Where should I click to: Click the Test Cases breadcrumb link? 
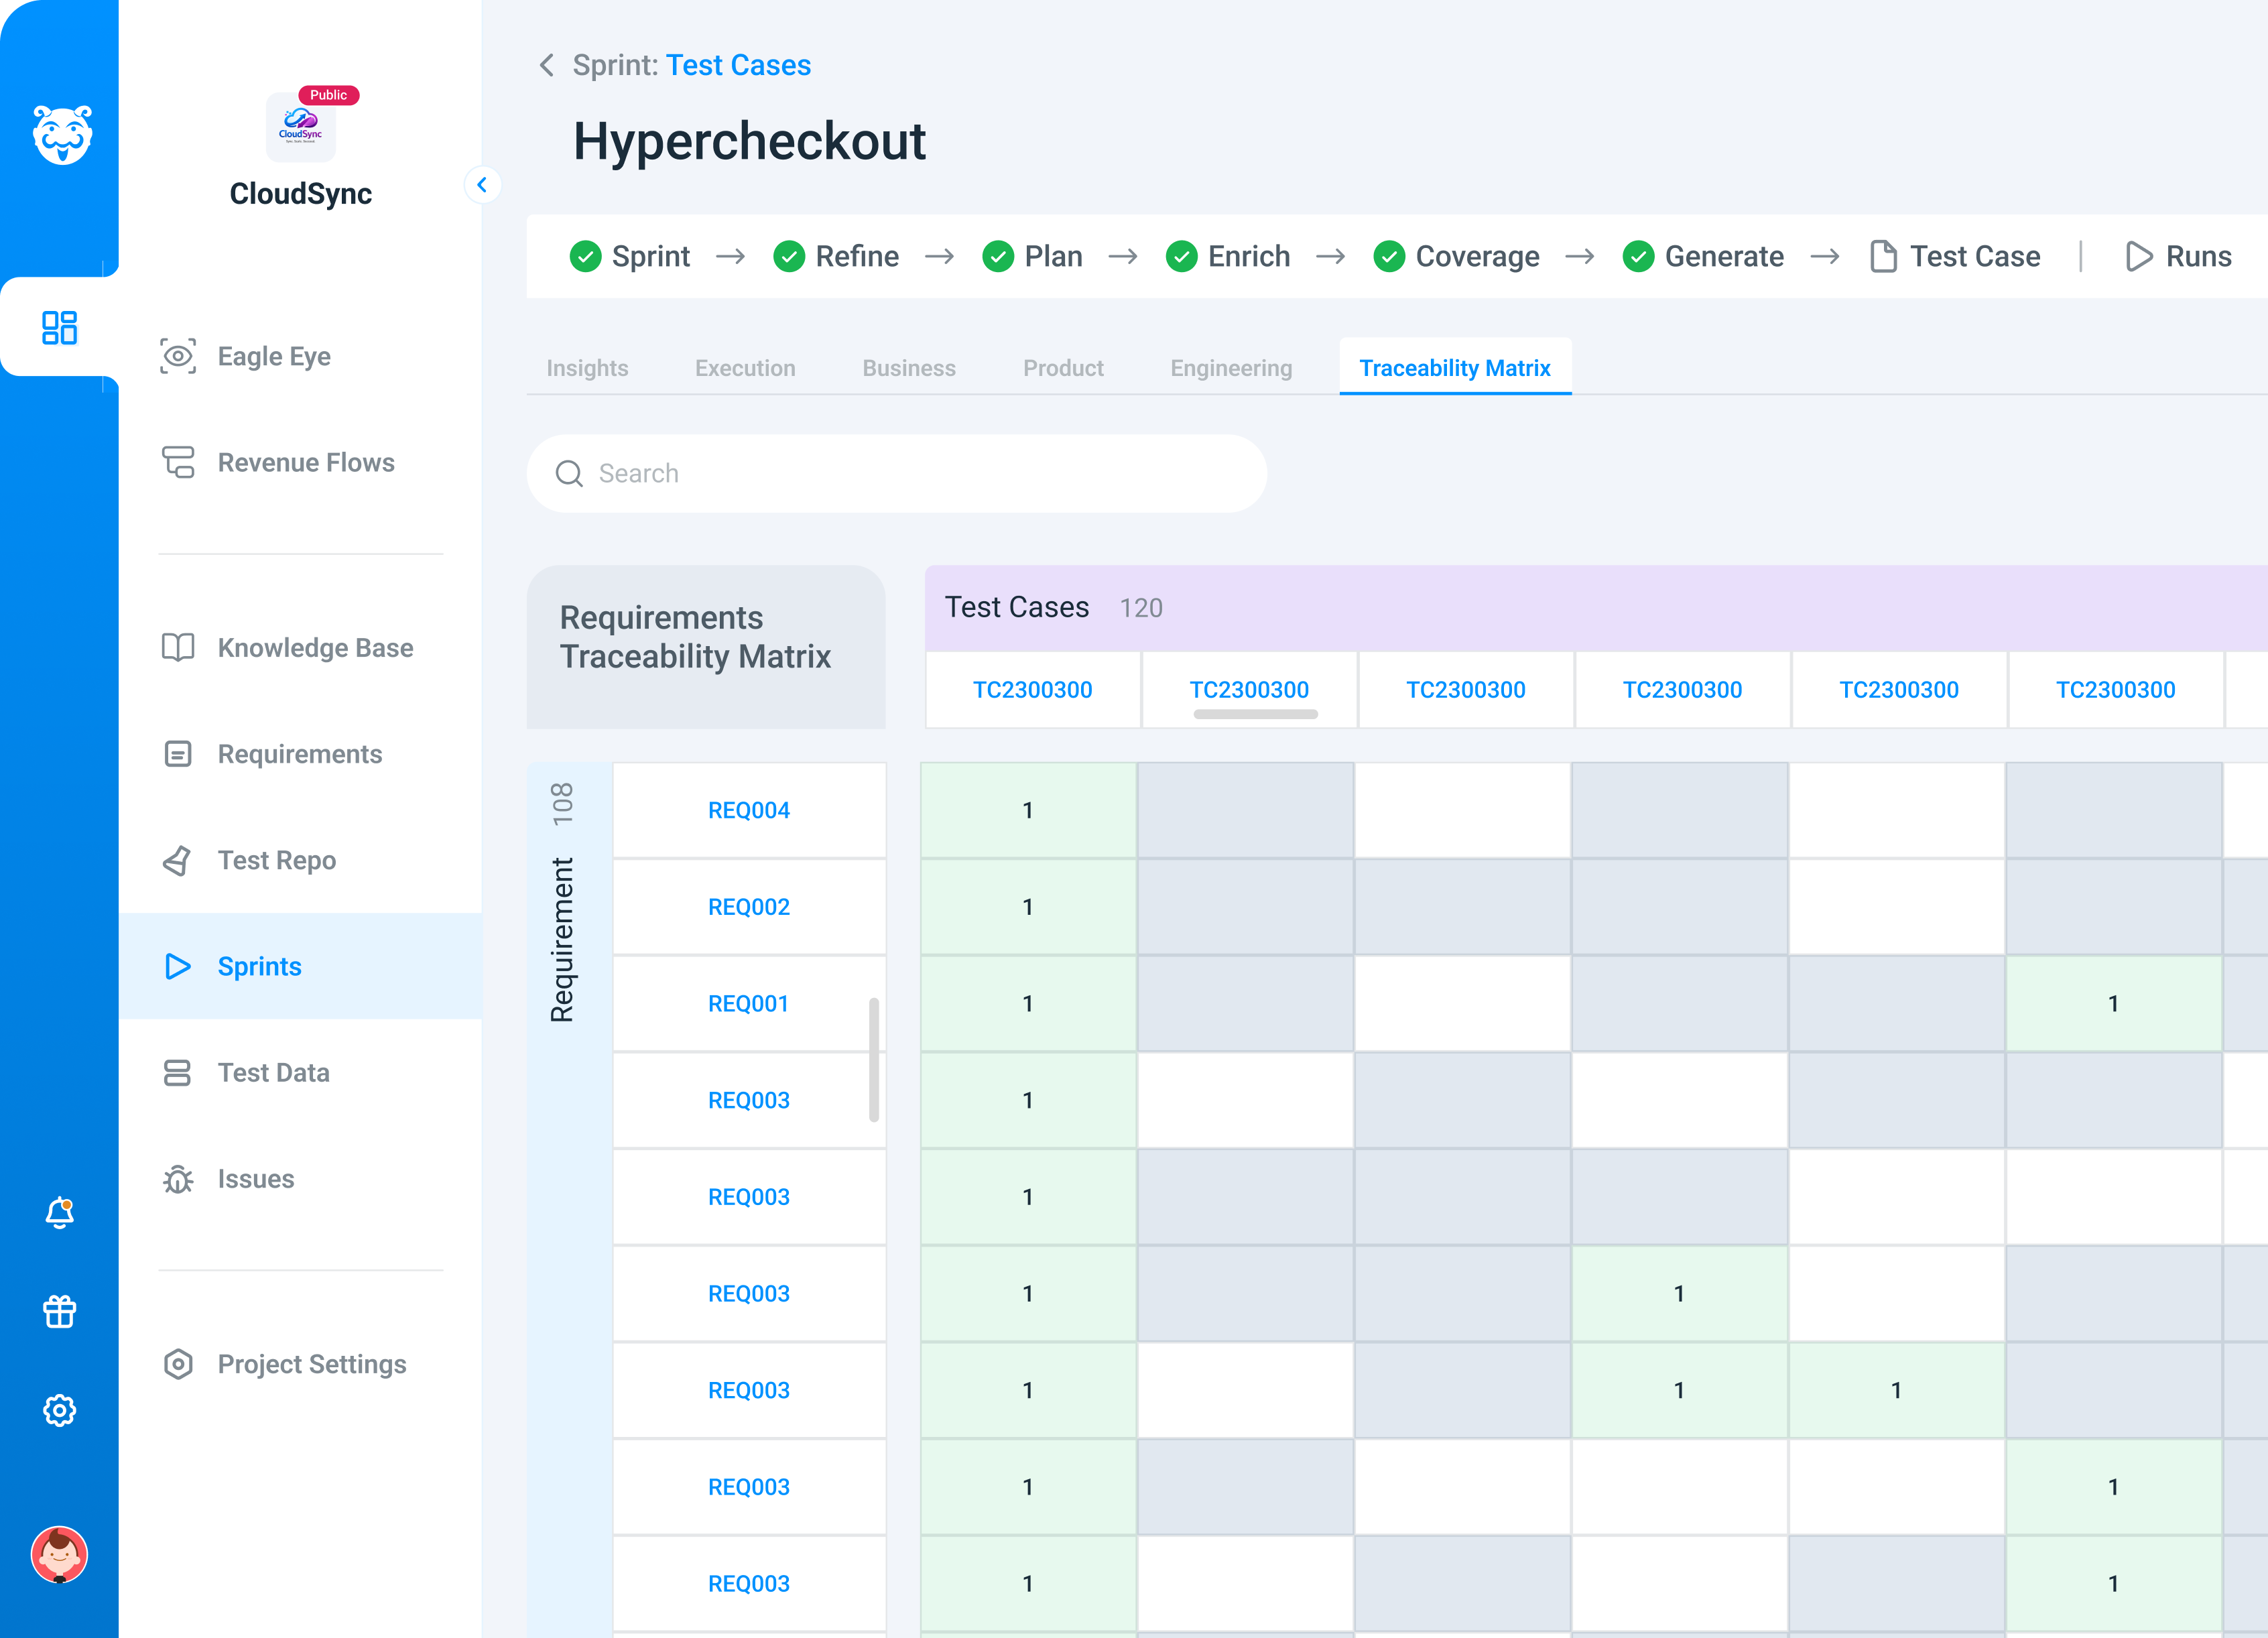click(x=738, y=65)
